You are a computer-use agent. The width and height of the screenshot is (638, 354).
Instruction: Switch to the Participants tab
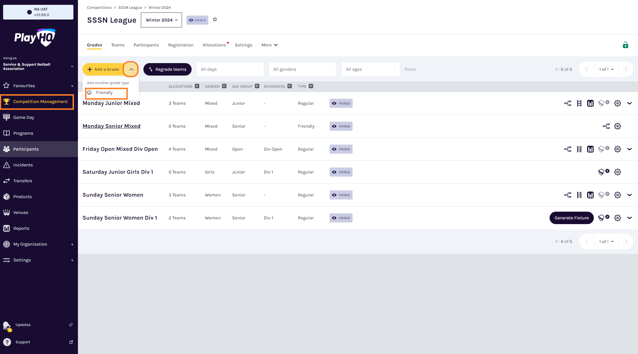(x=146, y=45)
